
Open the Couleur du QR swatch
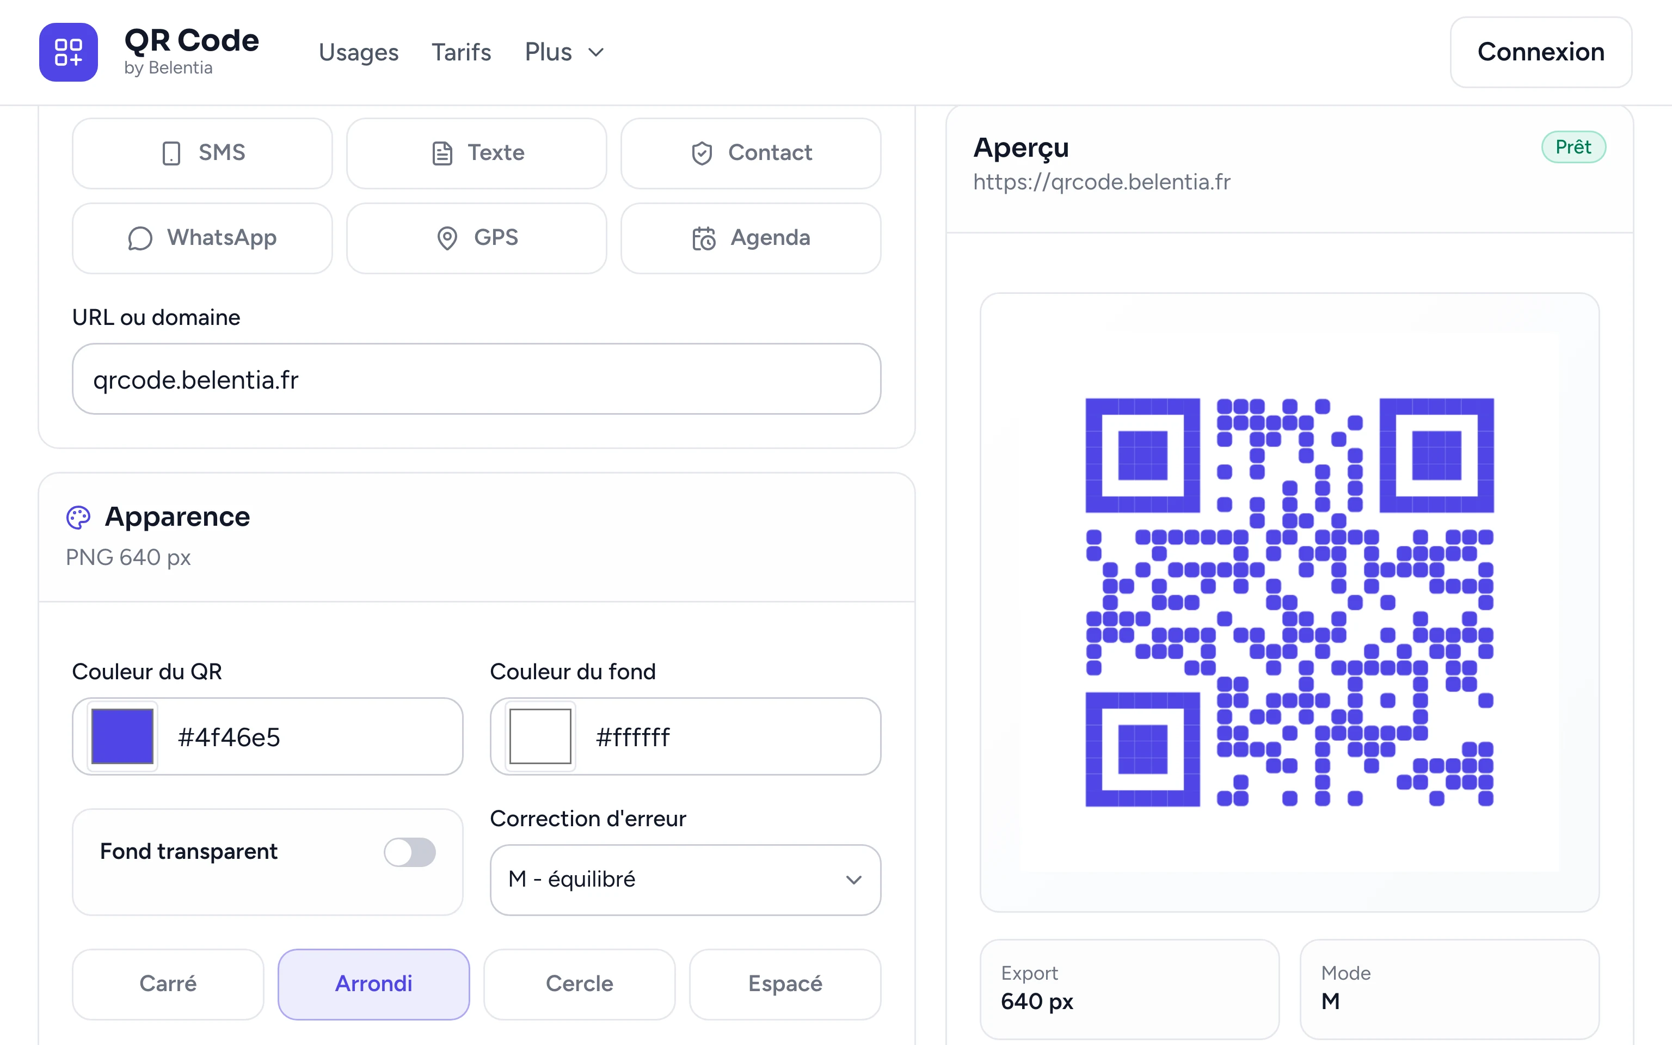coord(122,736)
